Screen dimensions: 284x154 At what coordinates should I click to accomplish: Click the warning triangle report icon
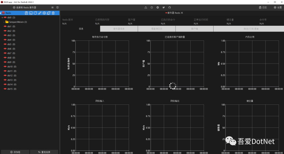[x=146, y=7]
